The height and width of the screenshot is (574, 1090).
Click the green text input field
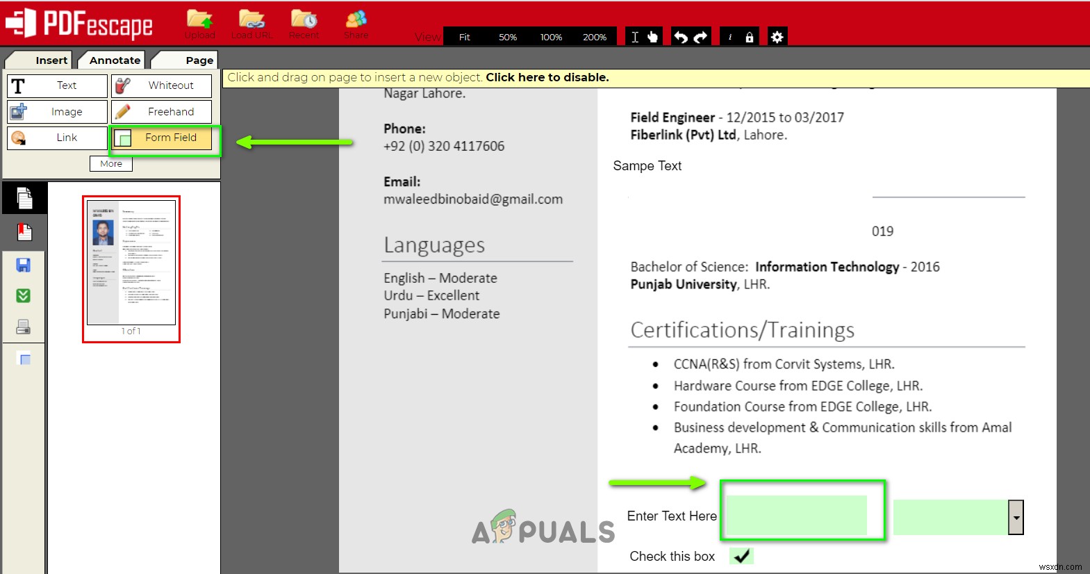click(x=796, y=515)
